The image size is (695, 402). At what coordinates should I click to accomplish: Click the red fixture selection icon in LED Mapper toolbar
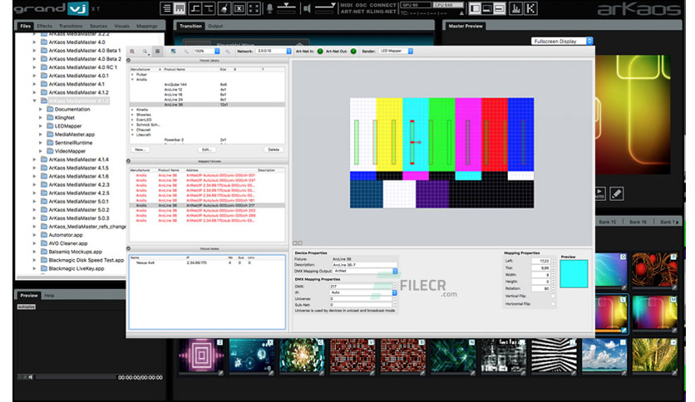[132, 51]
